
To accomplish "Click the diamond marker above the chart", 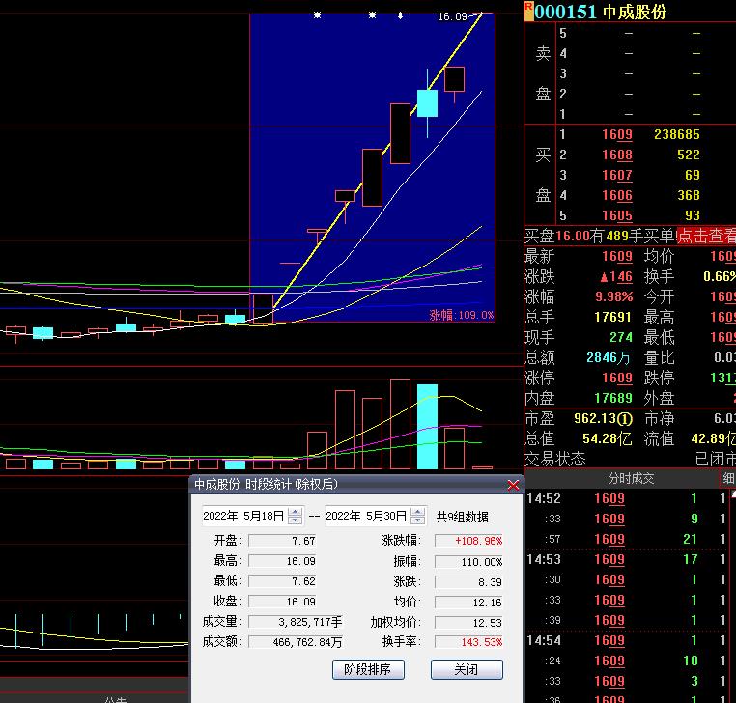I will tap(400, 15).
